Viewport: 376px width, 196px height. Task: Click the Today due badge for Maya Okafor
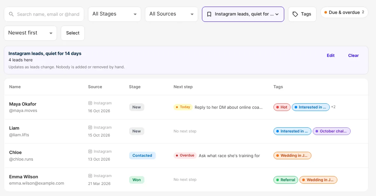(183, 107)
